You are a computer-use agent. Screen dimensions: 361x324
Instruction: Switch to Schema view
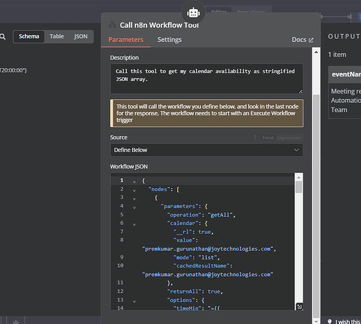click(29, 36)
